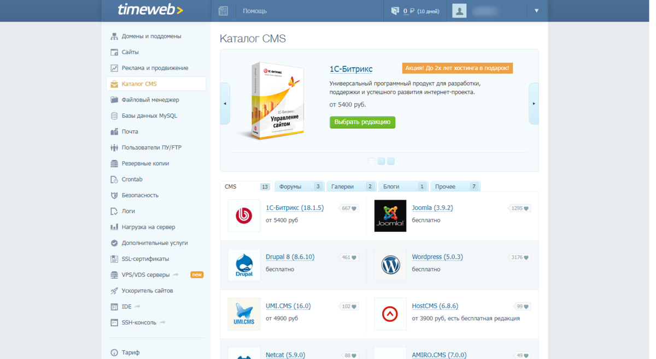This screenshot has width=656, height=359.
Task: Click the Сайты sidebar icon
Action: tap(114, 52)
